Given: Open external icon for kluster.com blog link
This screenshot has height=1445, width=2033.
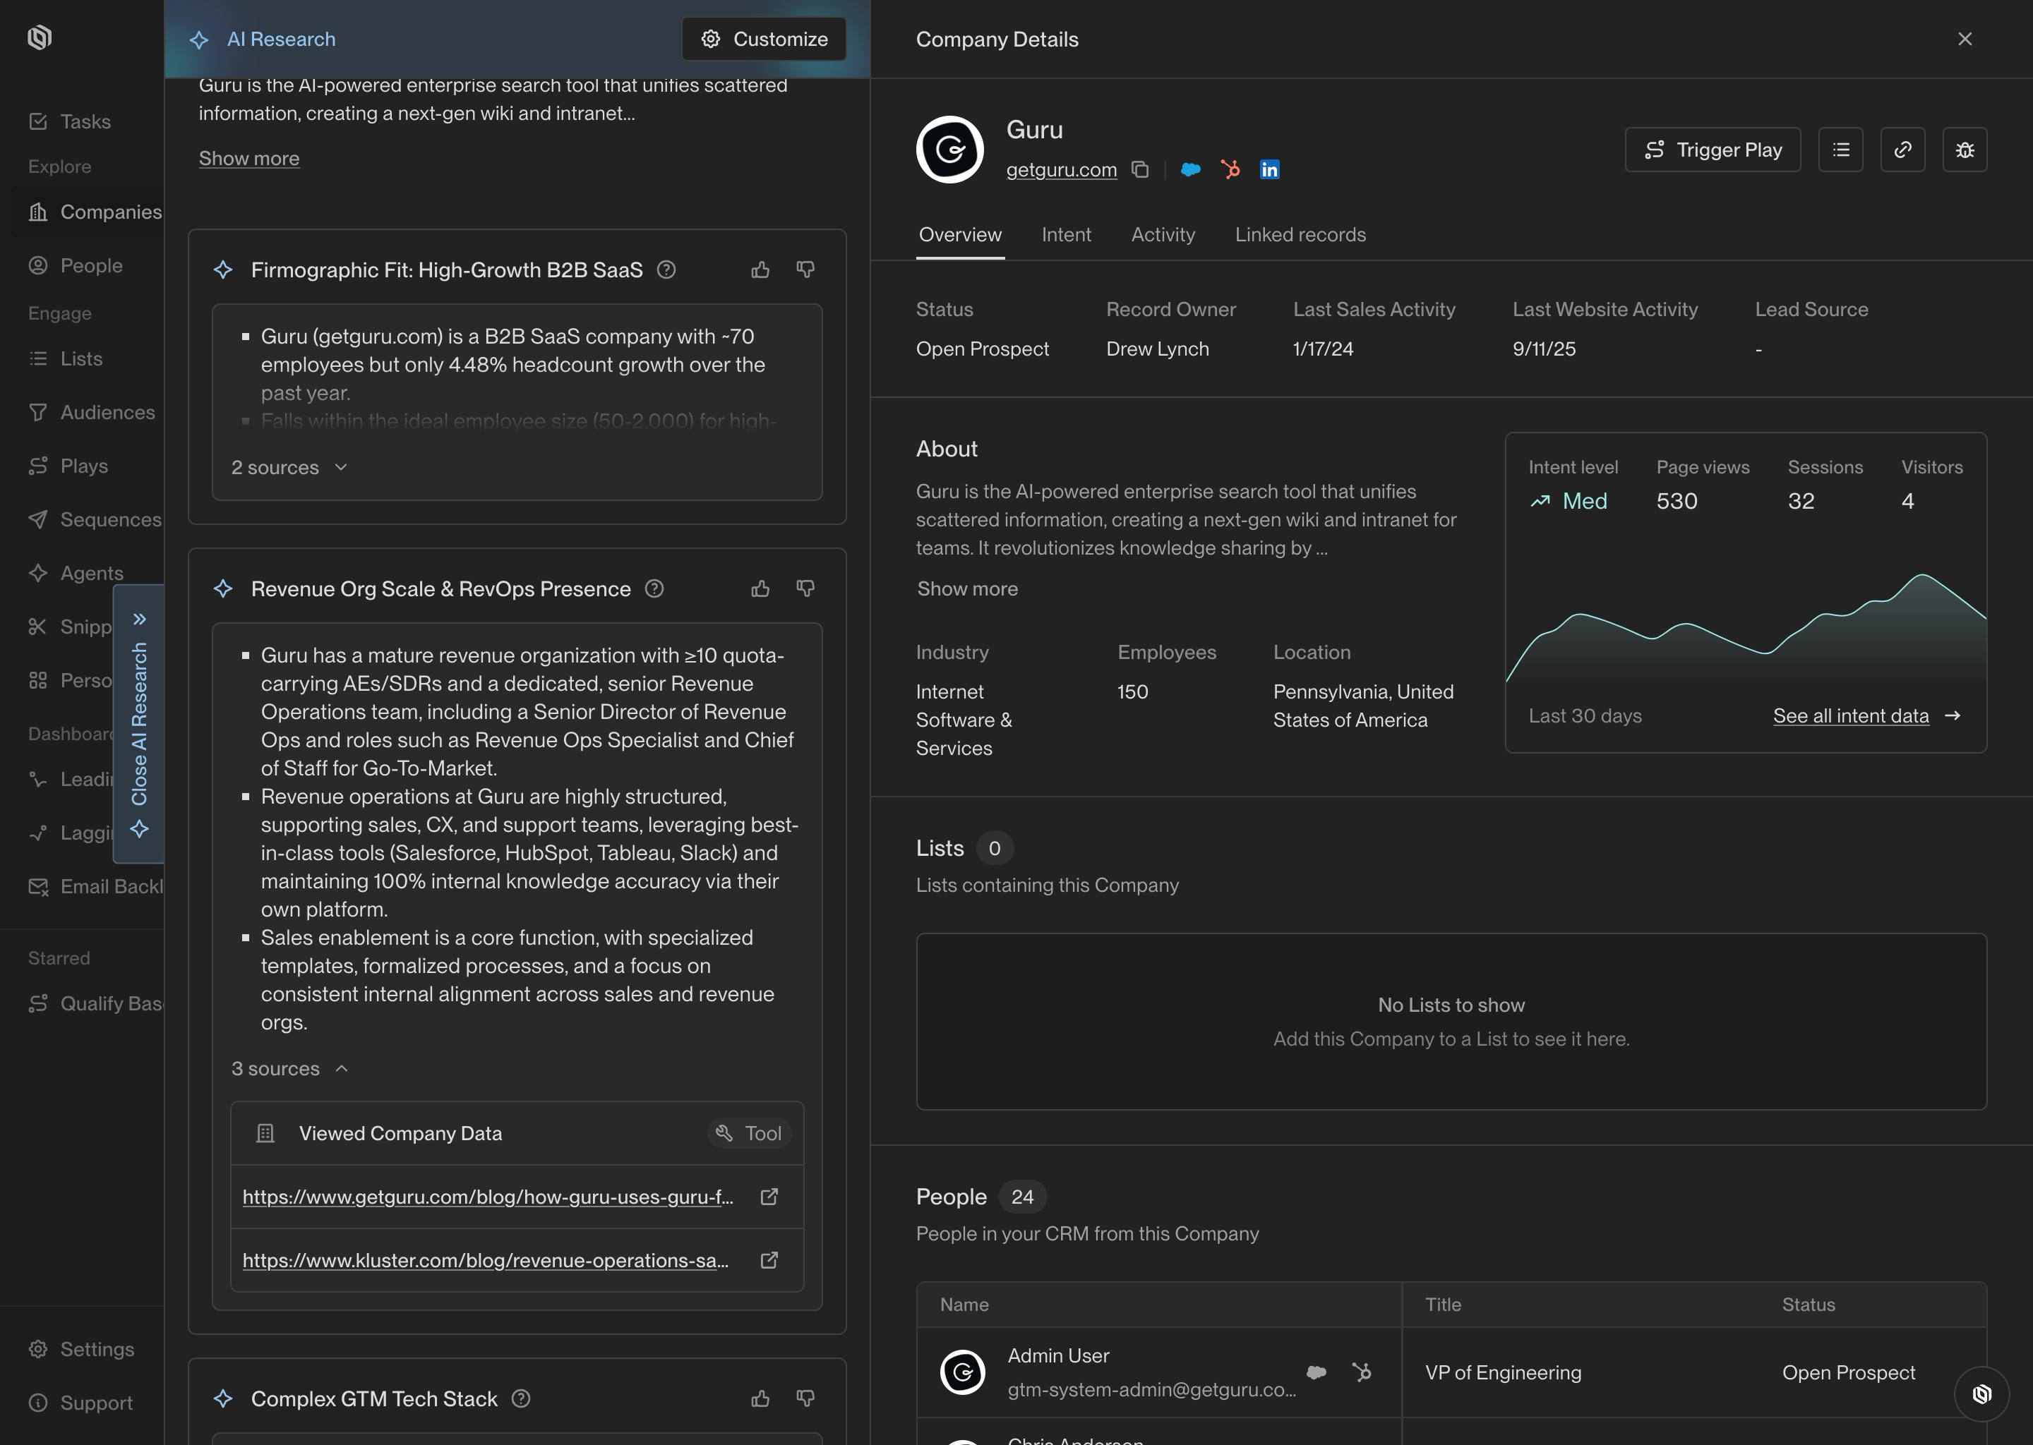Looking at the screenshot, I should 769,1260.
